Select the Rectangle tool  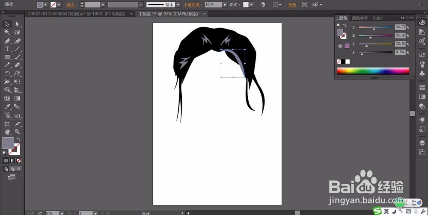[7, 57]
